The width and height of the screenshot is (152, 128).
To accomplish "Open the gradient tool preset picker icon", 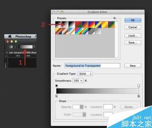I will click(x=11, y=47).
